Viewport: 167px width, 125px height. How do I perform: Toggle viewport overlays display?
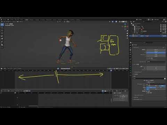coord(116,22)
